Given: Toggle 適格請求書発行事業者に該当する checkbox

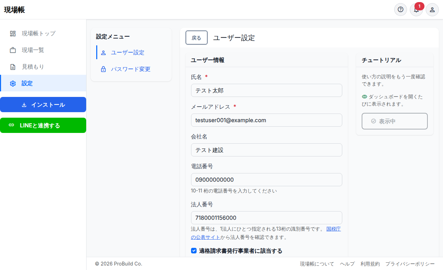Looking at the screenshot, I should [194, 251].
